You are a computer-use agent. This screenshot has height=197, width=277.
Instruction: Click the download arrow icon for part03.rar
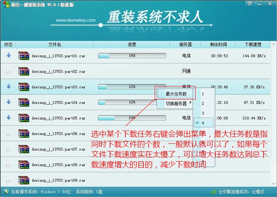point(9,86)
